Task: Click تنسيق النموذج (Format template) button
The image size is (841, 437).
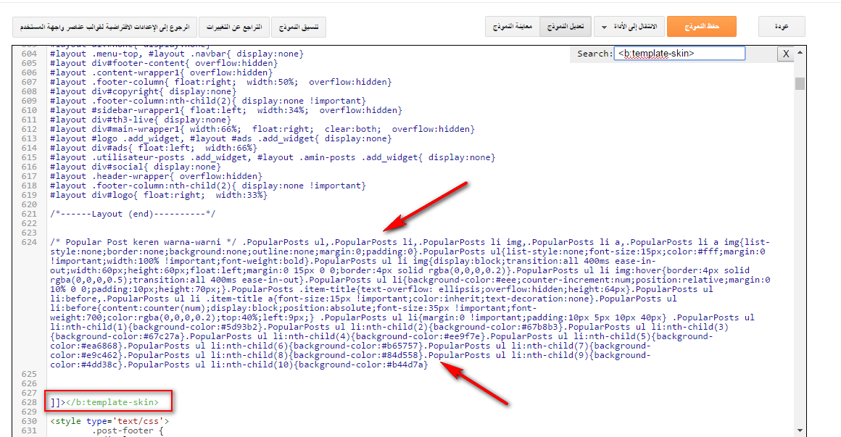Action: tap(299, 28)
